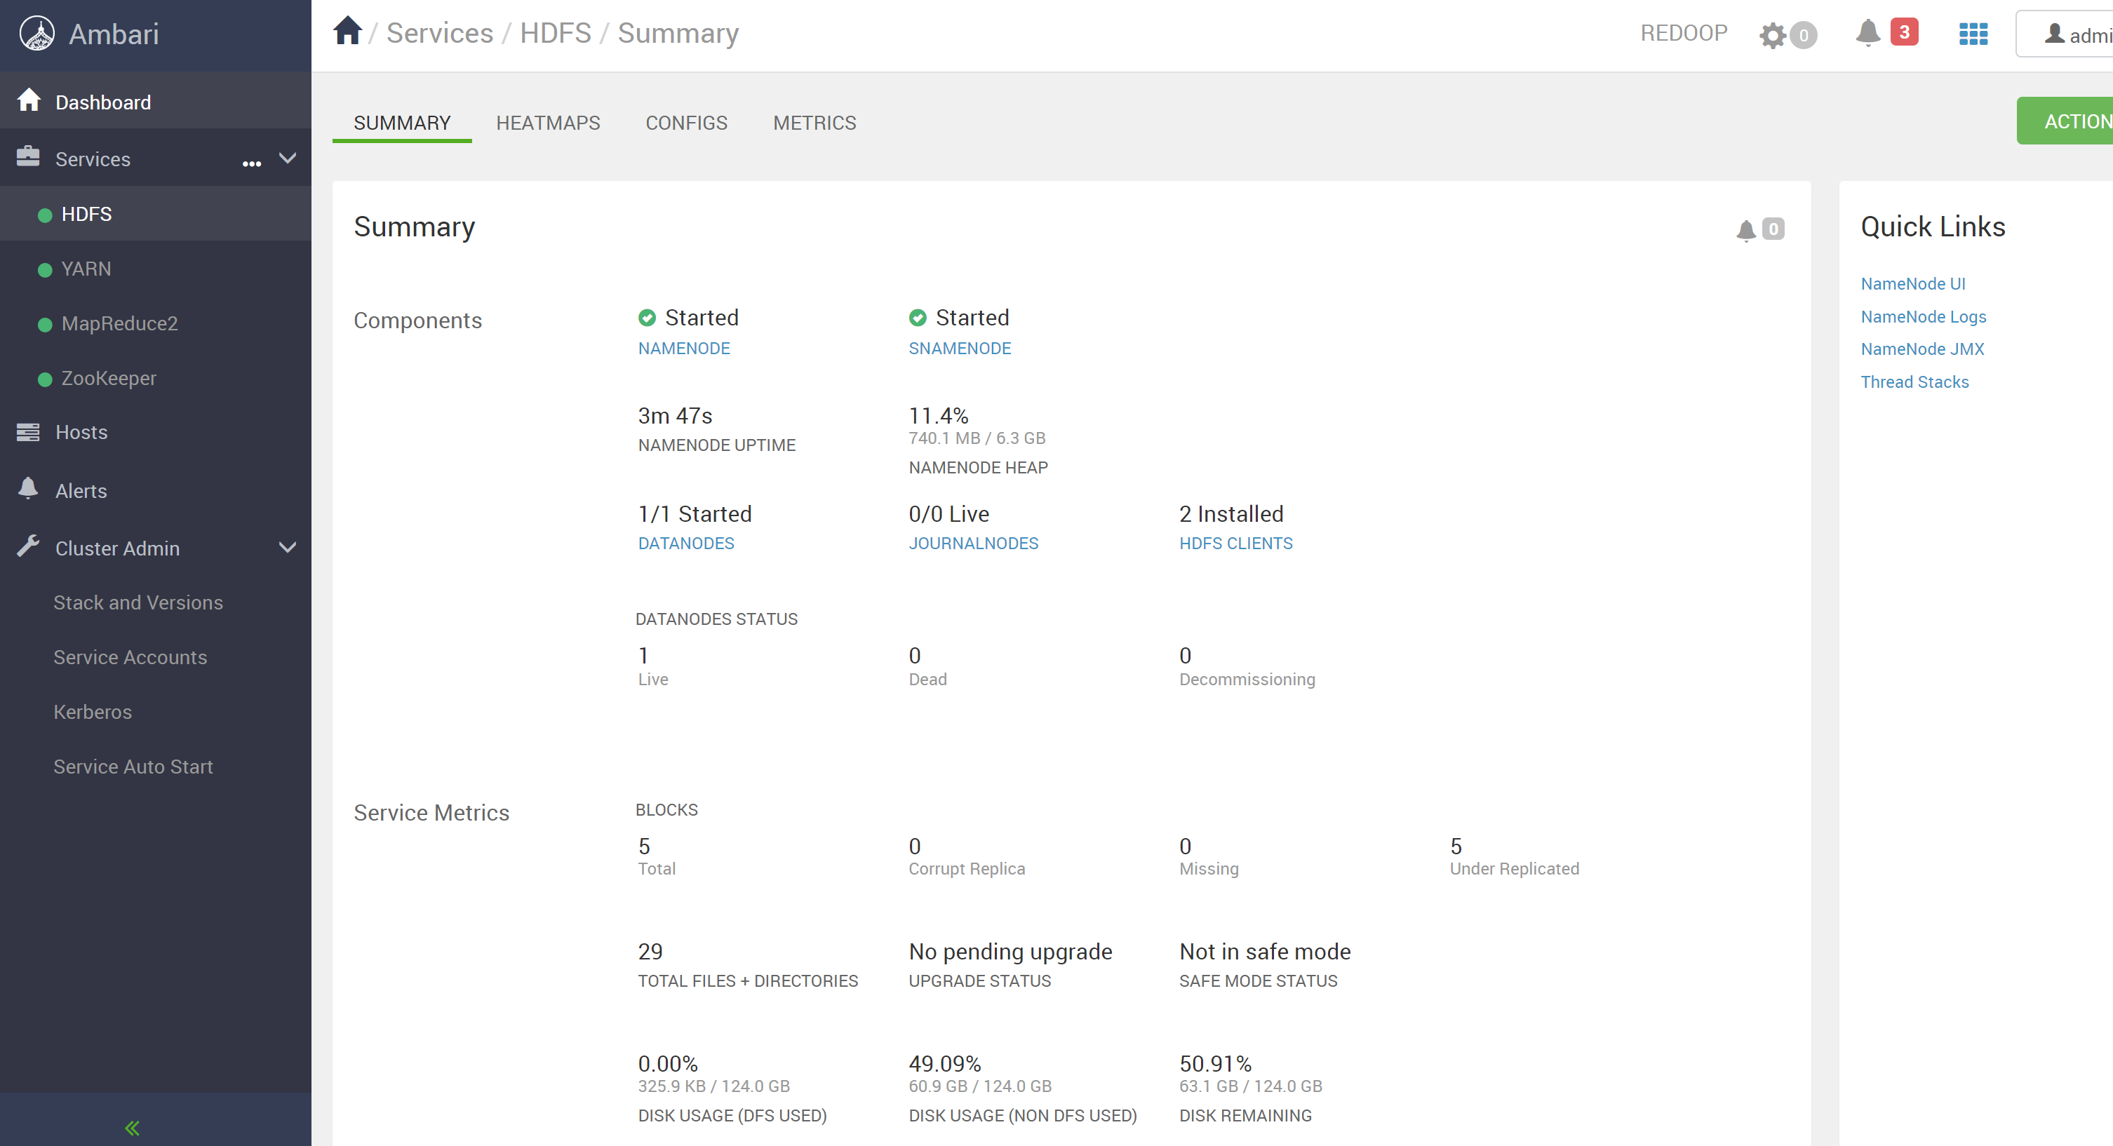Click Dashboard home icon in sidebar
Image resolution: width=2113 pixels, height=1146 pixels.
(29, 100)
